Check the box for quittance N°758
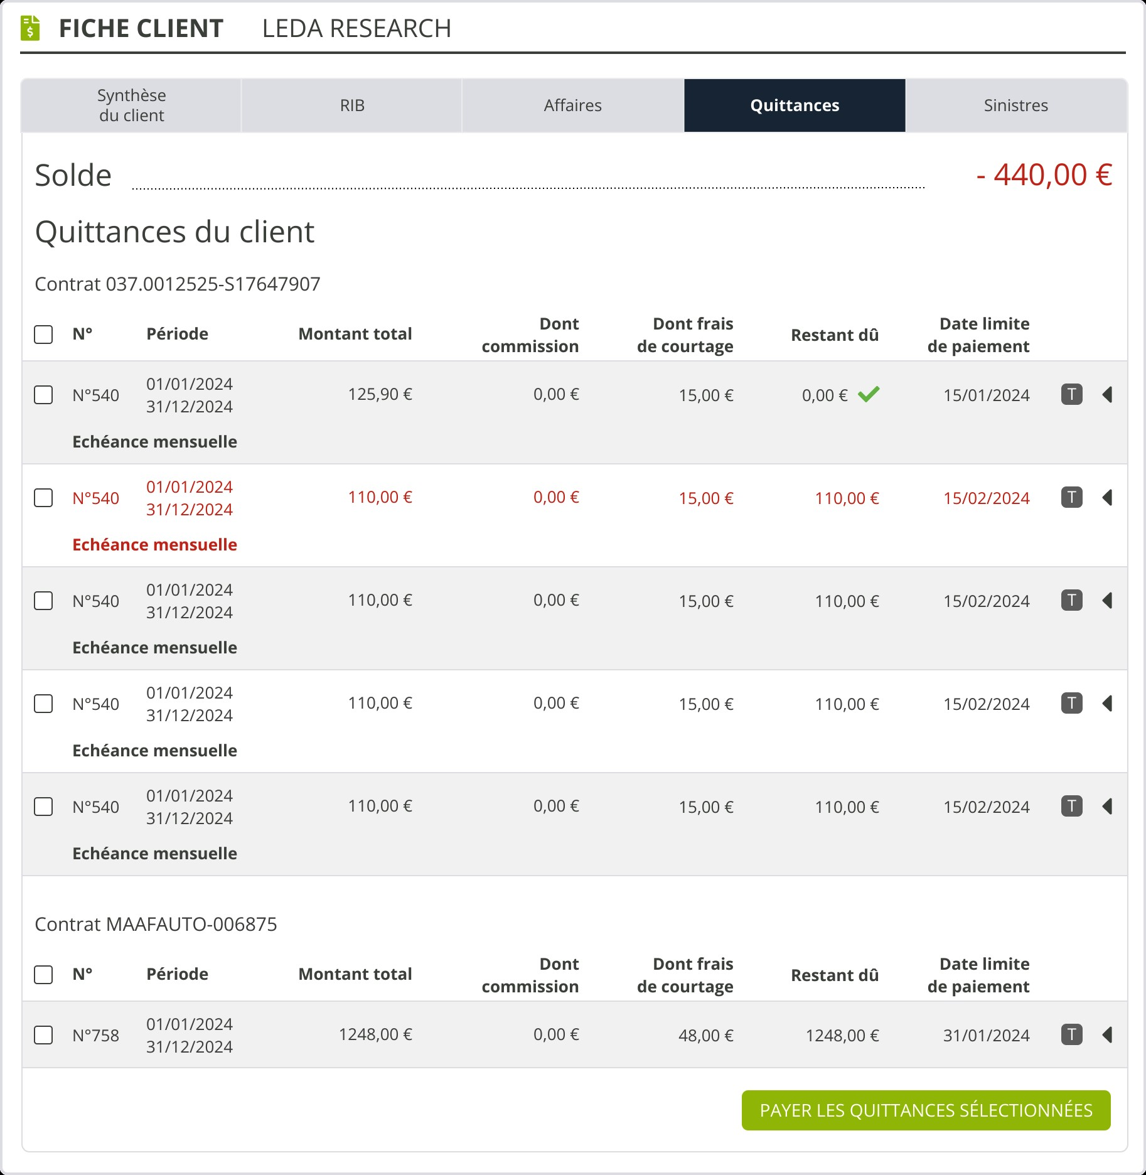This screenshot has height=1175, width=1146. (43, 1035)
